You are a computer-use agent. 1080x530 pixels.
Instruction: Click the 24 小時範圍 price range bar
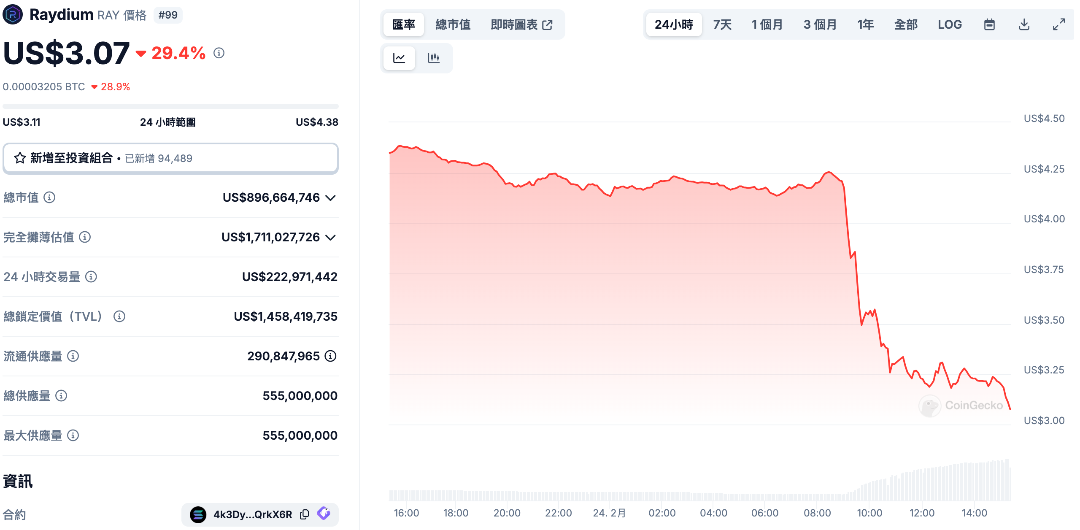170,106
